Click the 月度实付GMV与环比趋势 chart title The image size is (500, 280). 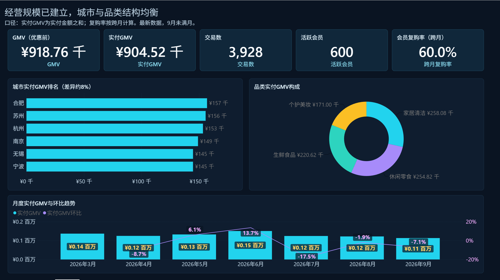[44, 203]
